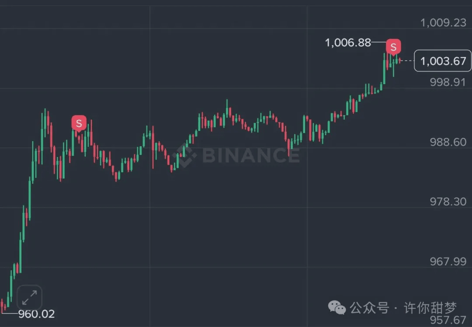Open the 公众号 · 许你甜梦 watermark text
The height and width of the screenshot is (327, 472).
[x=403, y=308]
